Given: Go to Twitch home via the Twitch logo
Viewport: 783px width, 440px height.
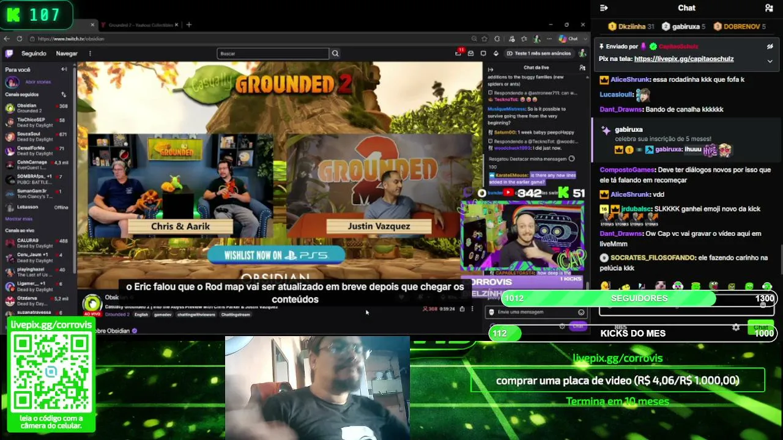Looking at the screenshot, I should (9, 53).
